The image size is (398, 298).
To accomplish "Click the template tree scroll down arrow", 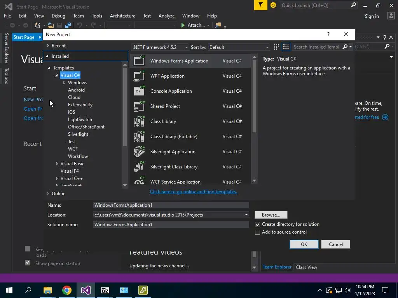I will pyautogui.click(x=125, y=185).
